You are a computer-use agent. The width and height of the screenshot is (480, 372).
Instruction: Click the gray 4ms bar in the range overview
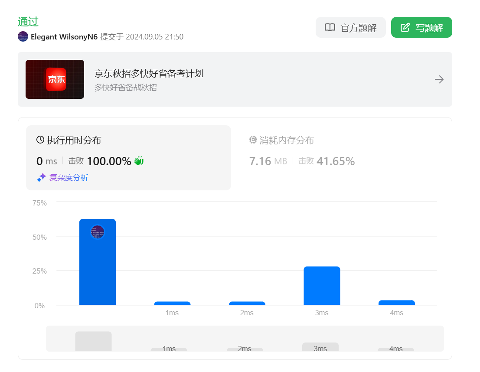pos(396,349)
